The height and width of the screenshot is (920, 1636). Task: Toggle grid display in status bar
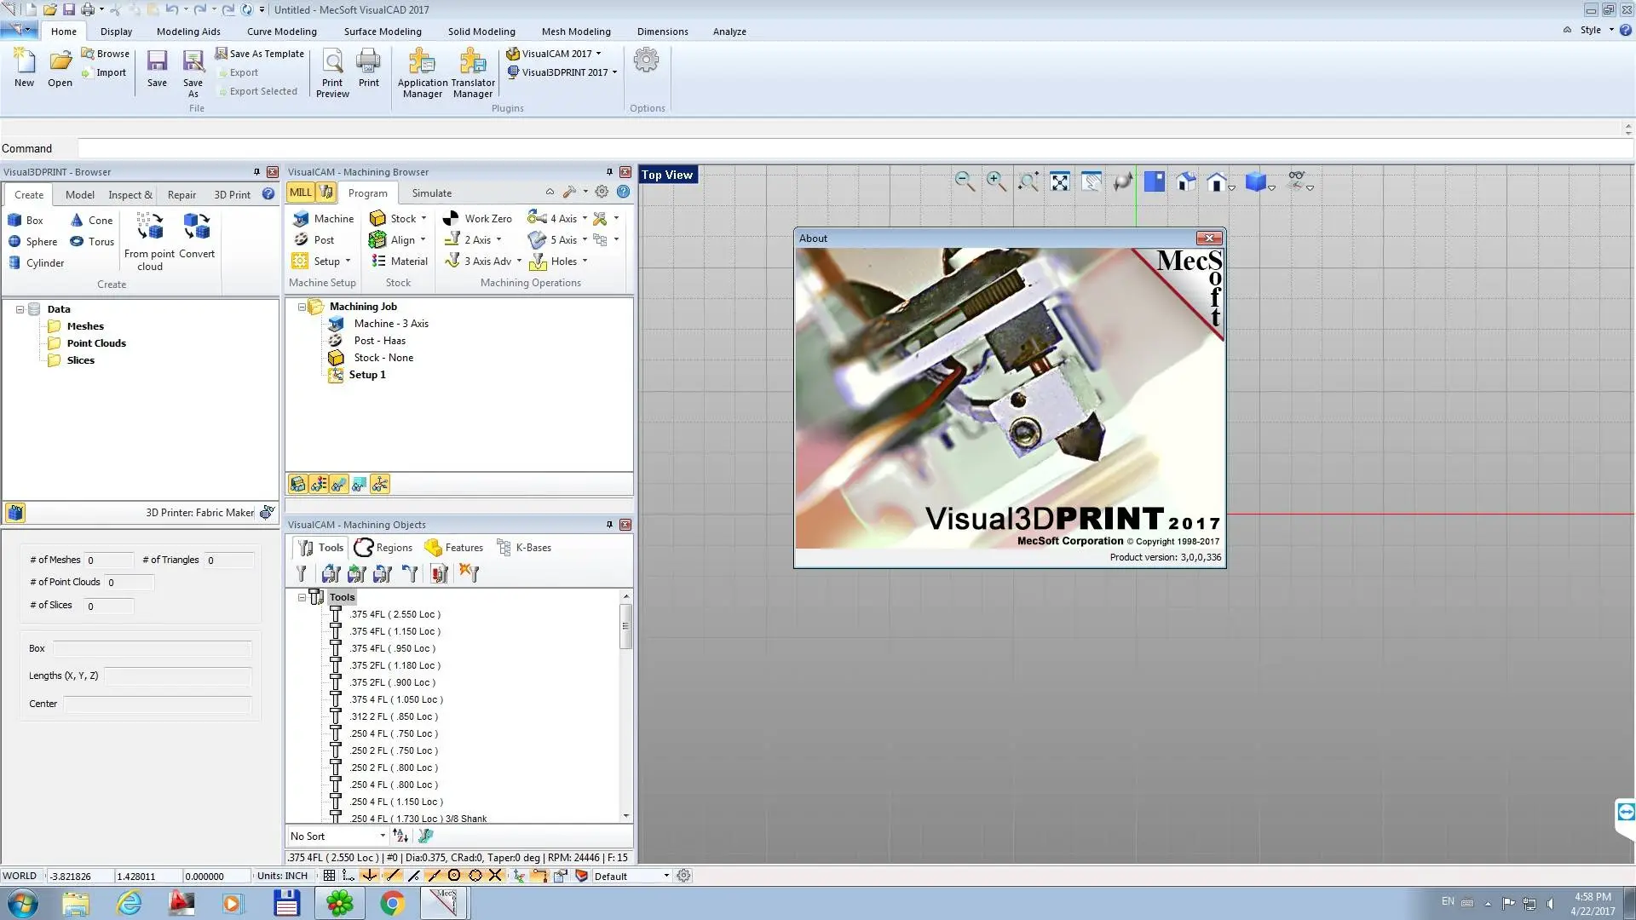pos(329,876)
